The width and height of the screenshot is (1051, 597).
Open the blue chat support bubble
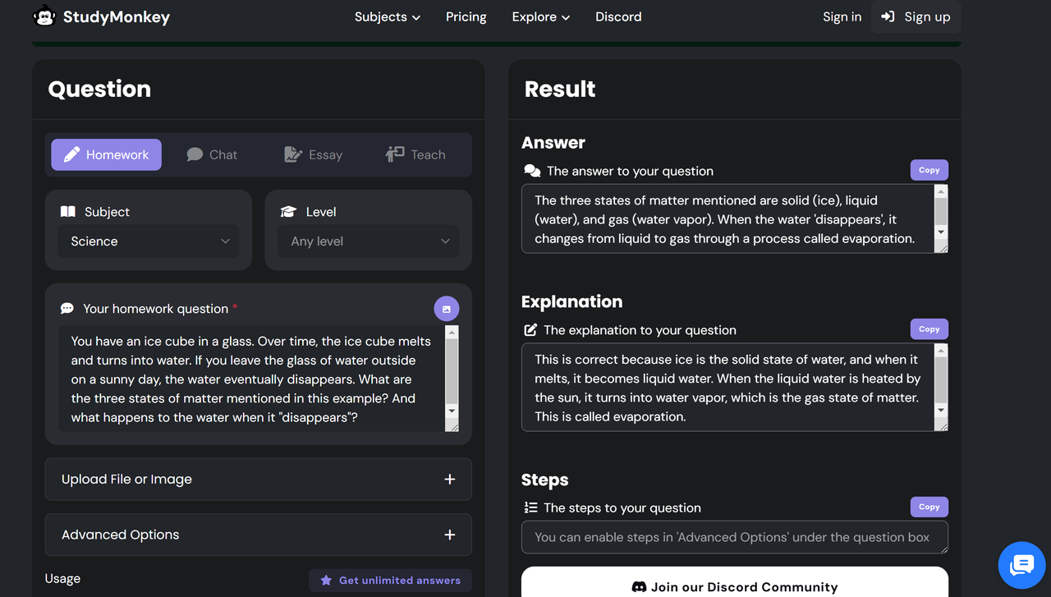click(1021, 565)
